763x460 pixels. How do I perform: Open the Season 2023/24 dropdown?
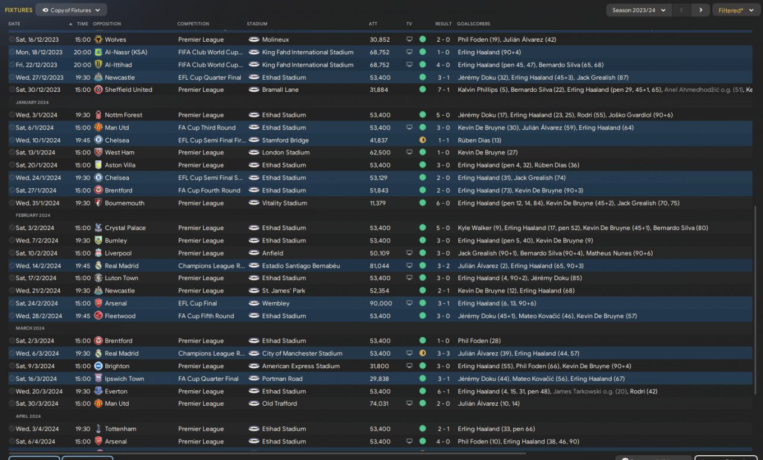click(639, 10)
